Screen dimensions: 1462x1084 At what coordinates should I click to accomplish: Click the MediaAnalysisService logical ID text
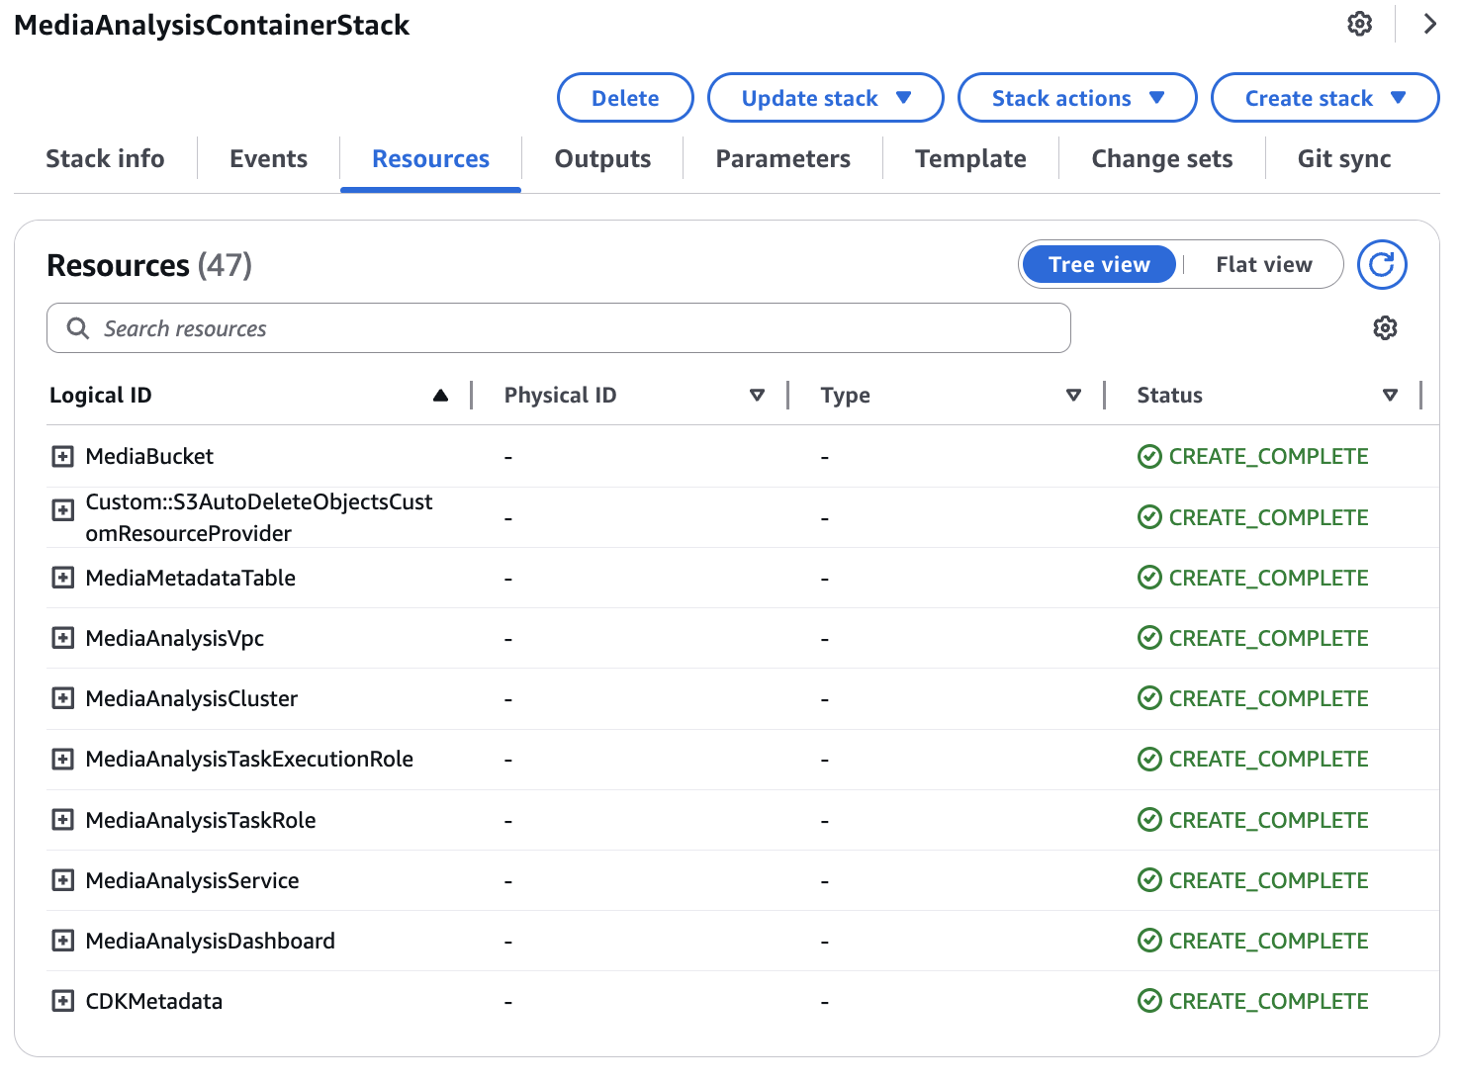[x=193, y=880]
